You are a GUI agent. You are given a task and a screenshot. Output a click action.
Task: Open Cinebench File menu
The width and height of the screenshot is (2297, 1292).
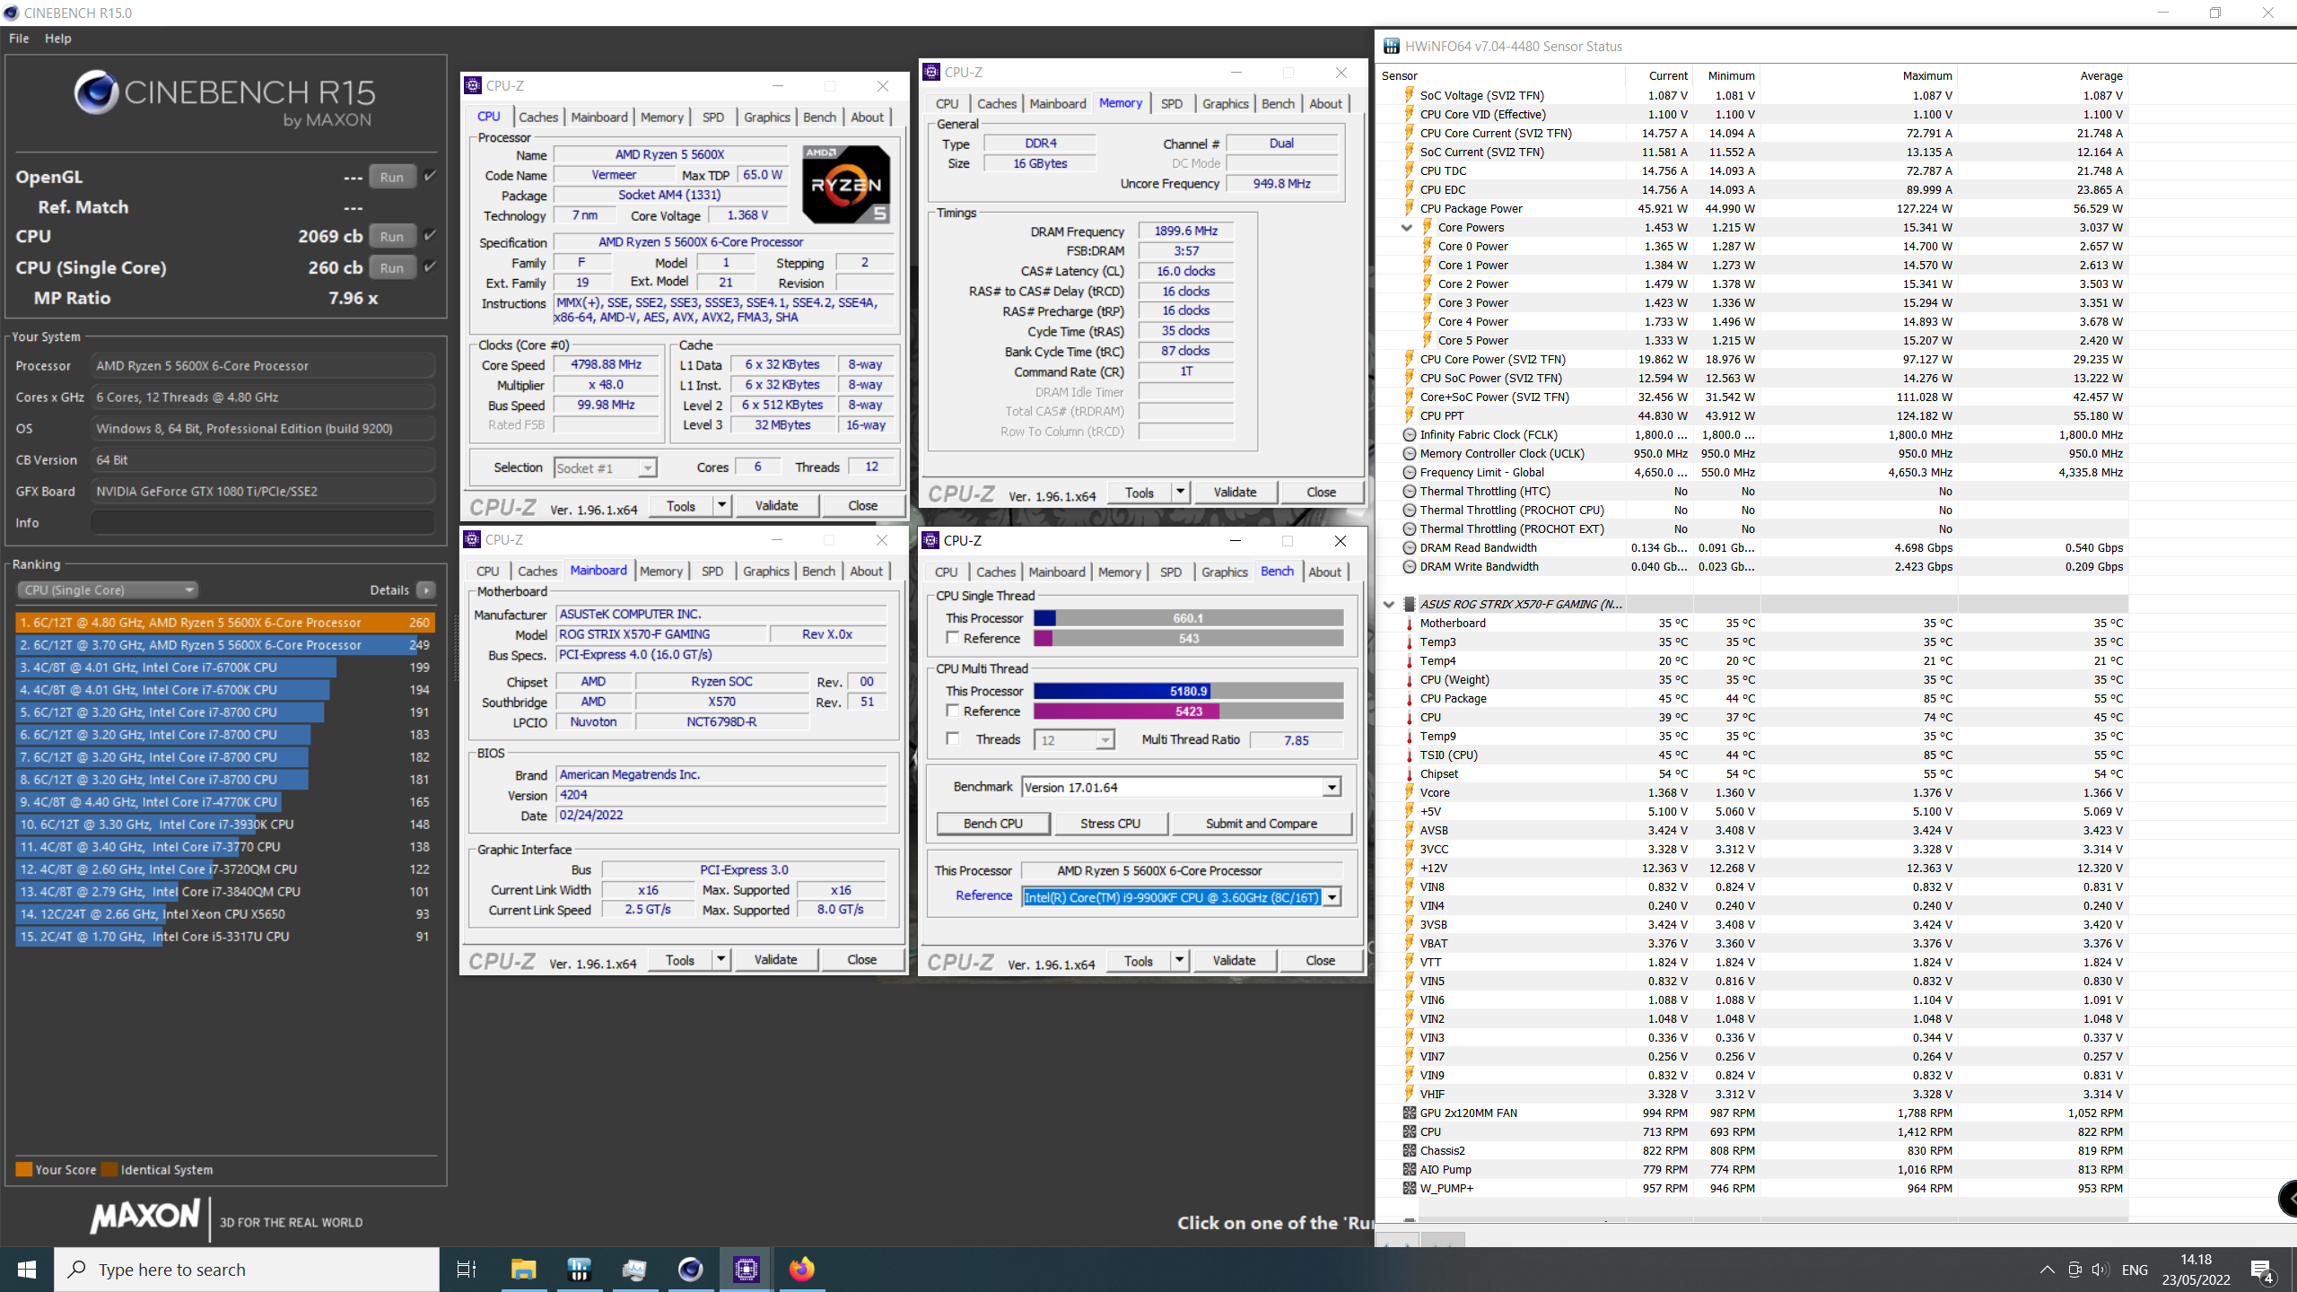pyautogui.click(x=19, y=39)
